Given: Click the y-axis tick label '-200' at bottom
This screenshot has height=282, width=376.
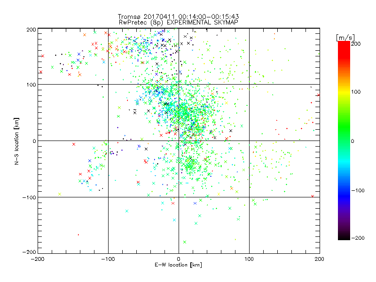Looking at the screenshot, I should point(29,252).
